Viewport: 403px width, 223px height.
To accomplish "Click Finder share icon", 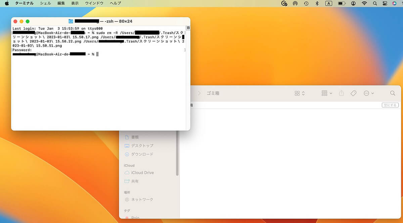I will [x=342, y=93].
